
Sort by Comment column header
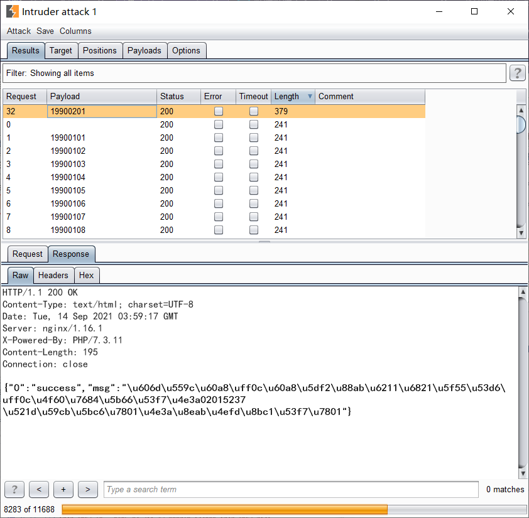pyautogui.click(x=370, y=97)
